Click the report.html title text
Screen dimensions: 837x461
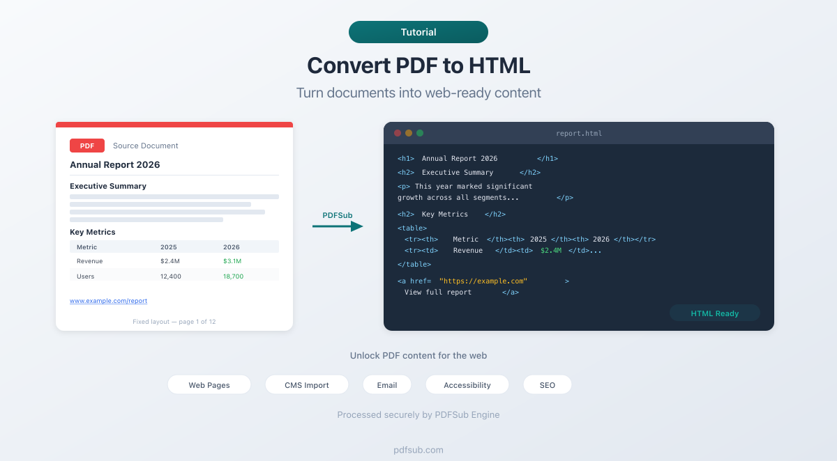(579, 133)
